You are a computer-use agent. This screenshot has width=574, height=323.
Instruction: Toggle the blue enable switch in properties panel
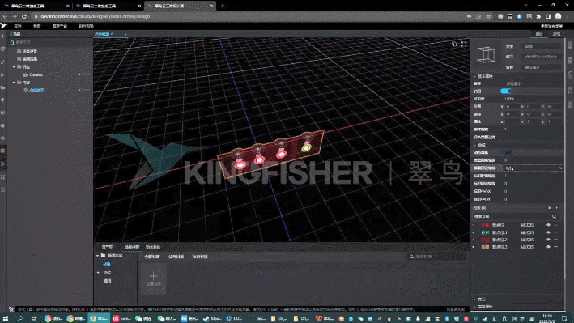[x=506, y=91]
